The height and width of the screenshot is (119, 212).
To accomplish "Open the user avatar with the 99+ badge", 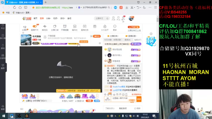I will click(131, 18).
